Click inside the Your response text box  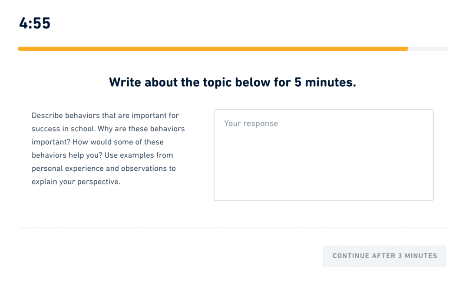[x=324, y=154]
